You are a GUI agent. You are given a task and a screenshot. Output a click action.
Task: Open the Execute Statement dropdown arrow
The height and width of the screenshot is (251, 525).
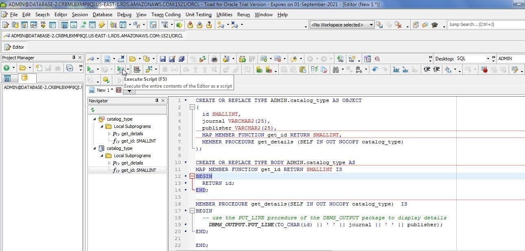pyautogui.click(x=97, y=69)
